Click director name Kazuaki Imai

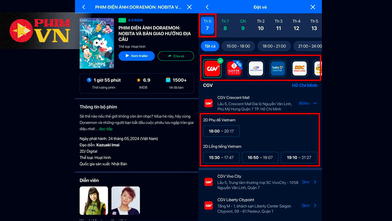(108, 145)
